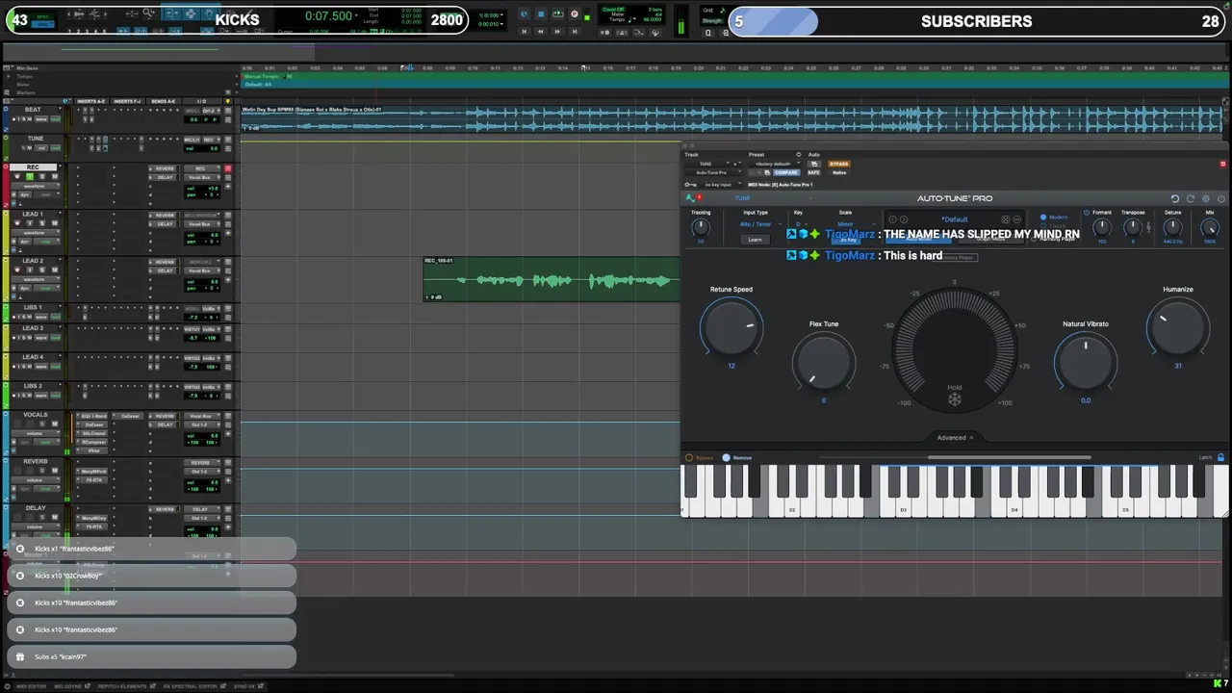Open REC track Vocal Bus output selector
The height and width of the screenshot is (693, 1232).
click(202, 177)
